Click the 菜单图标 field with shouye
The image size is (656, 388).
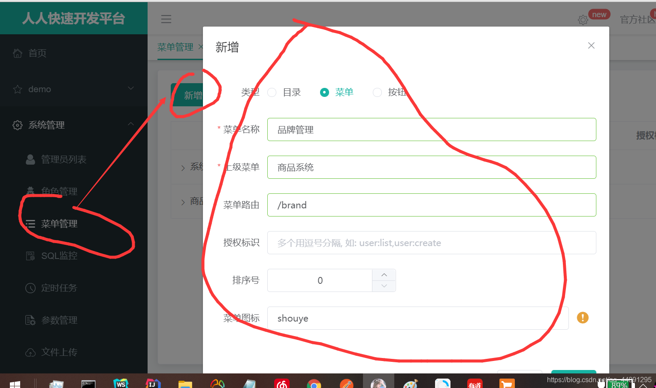(x=418, y=318)
